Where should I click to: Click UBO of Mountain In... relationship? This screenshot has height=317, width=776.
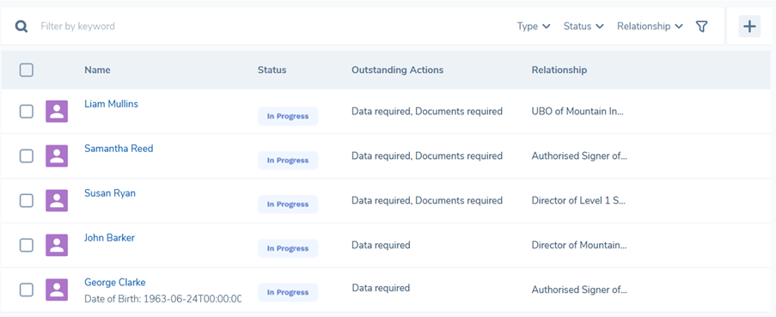577,112
